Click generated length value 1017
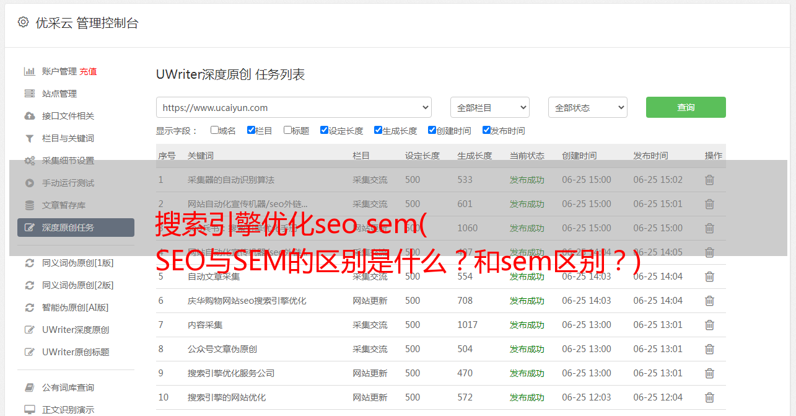This screenshot has width=796, height=416. pos(468,325)
